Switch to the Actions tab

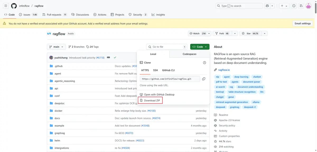100,15
